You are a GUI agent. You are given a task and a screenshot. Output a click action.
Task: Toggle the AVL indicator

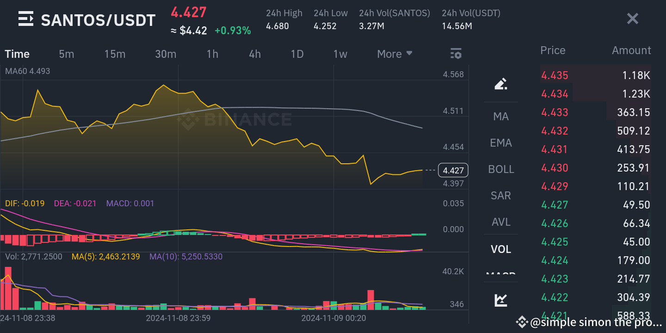point(501,222)
